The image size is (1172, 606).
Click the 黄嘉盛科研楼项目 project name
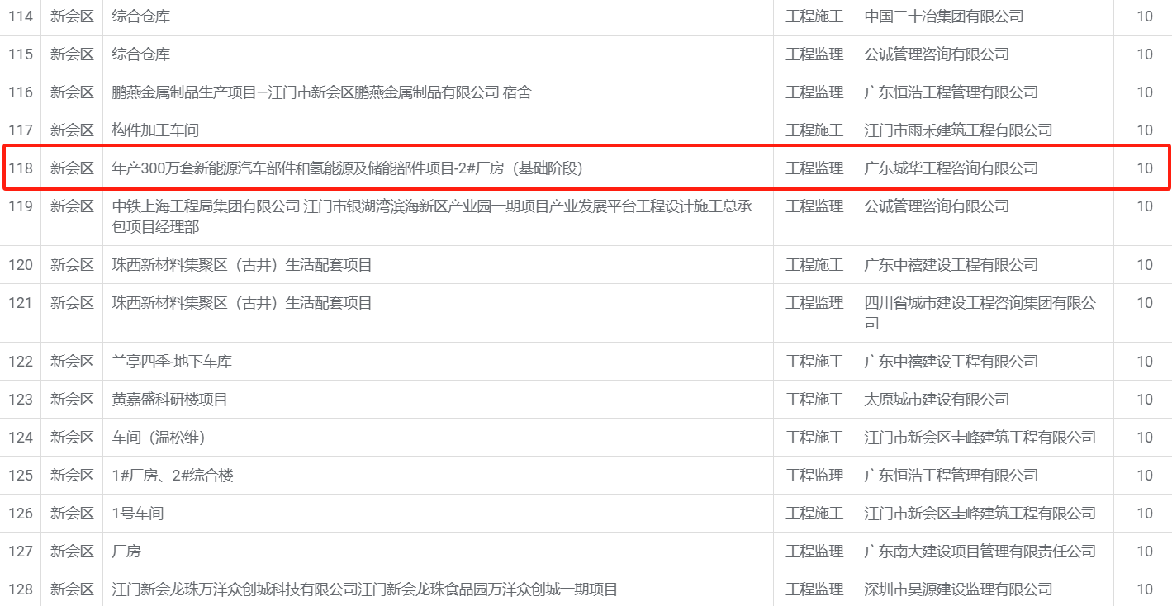pyautogui.click(x=170, y=400)
